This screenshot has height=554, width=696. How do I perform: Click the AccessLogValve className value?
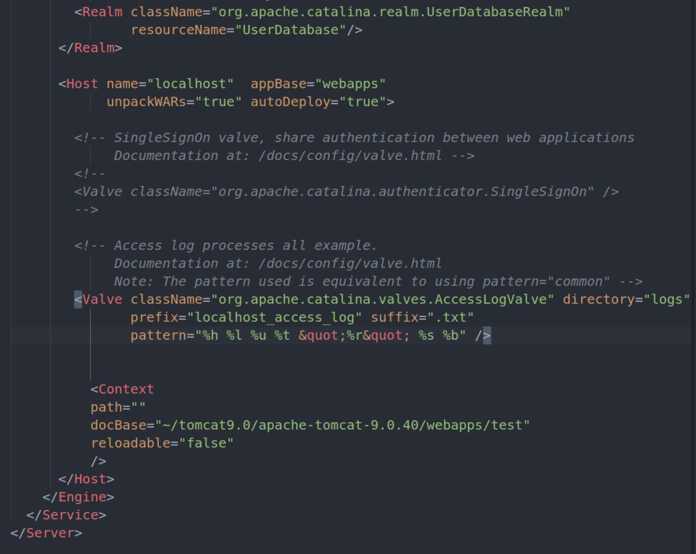pos(382,300)
